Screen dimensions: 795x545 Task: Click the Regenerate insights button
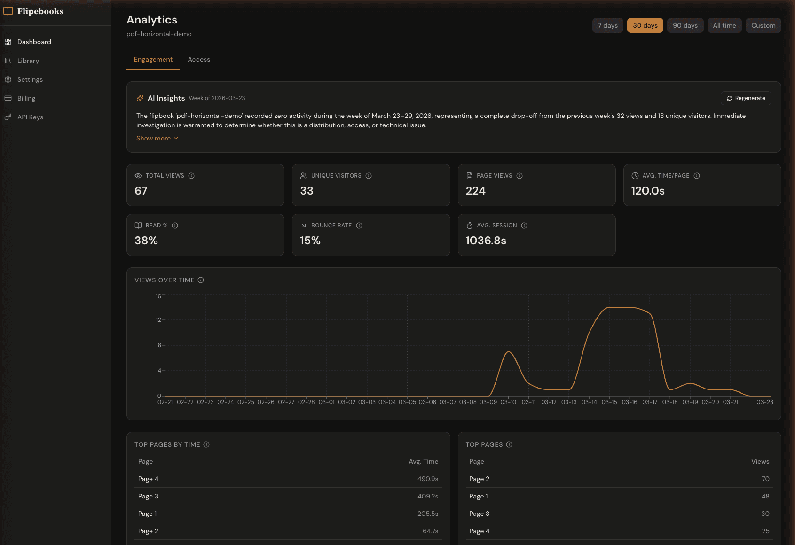click(746, 98)
